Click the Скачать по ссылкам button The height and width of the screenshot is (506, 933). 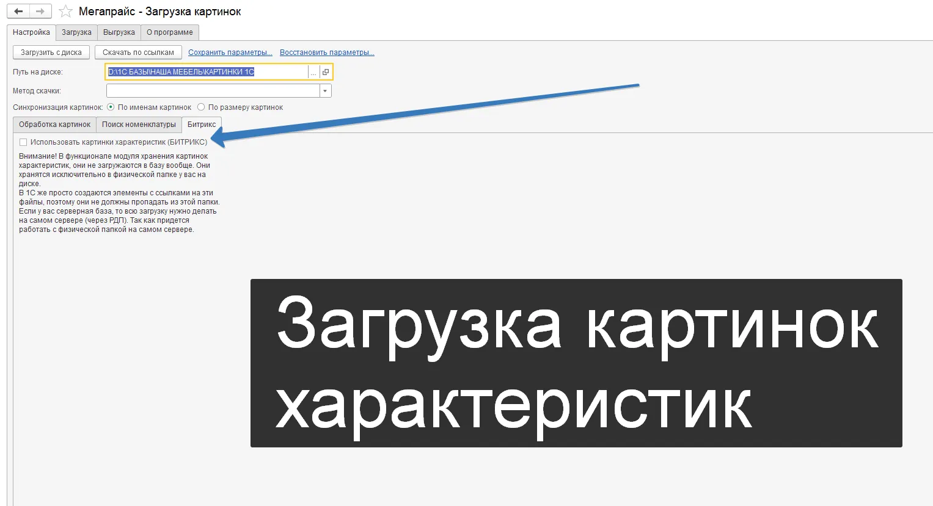click(x=138, y=52)
